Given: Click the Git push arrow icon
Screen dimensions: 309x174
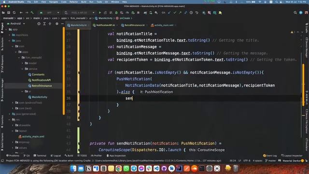Looking at the screenshot, I should (x=180, y=13).
